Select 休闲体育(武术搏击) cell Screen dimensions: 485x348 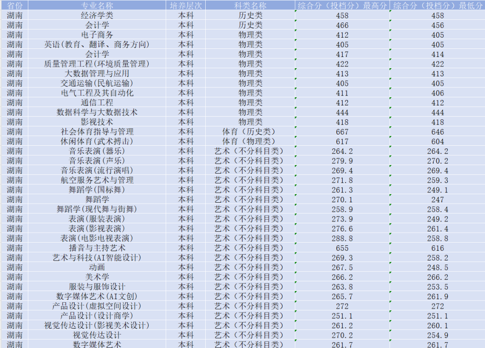97,141
